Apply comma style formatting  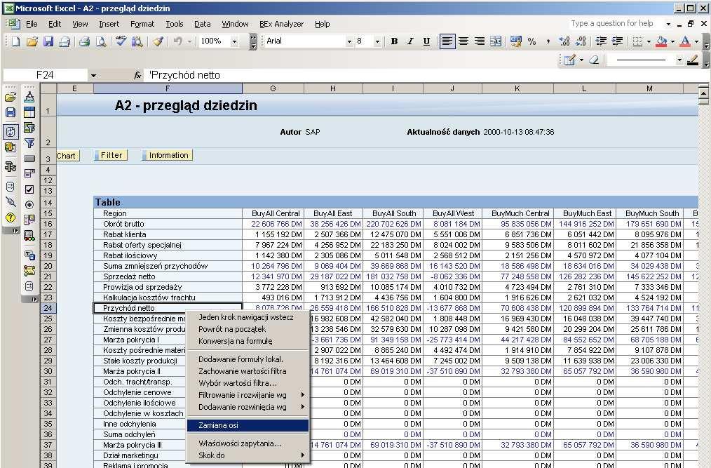548,41
